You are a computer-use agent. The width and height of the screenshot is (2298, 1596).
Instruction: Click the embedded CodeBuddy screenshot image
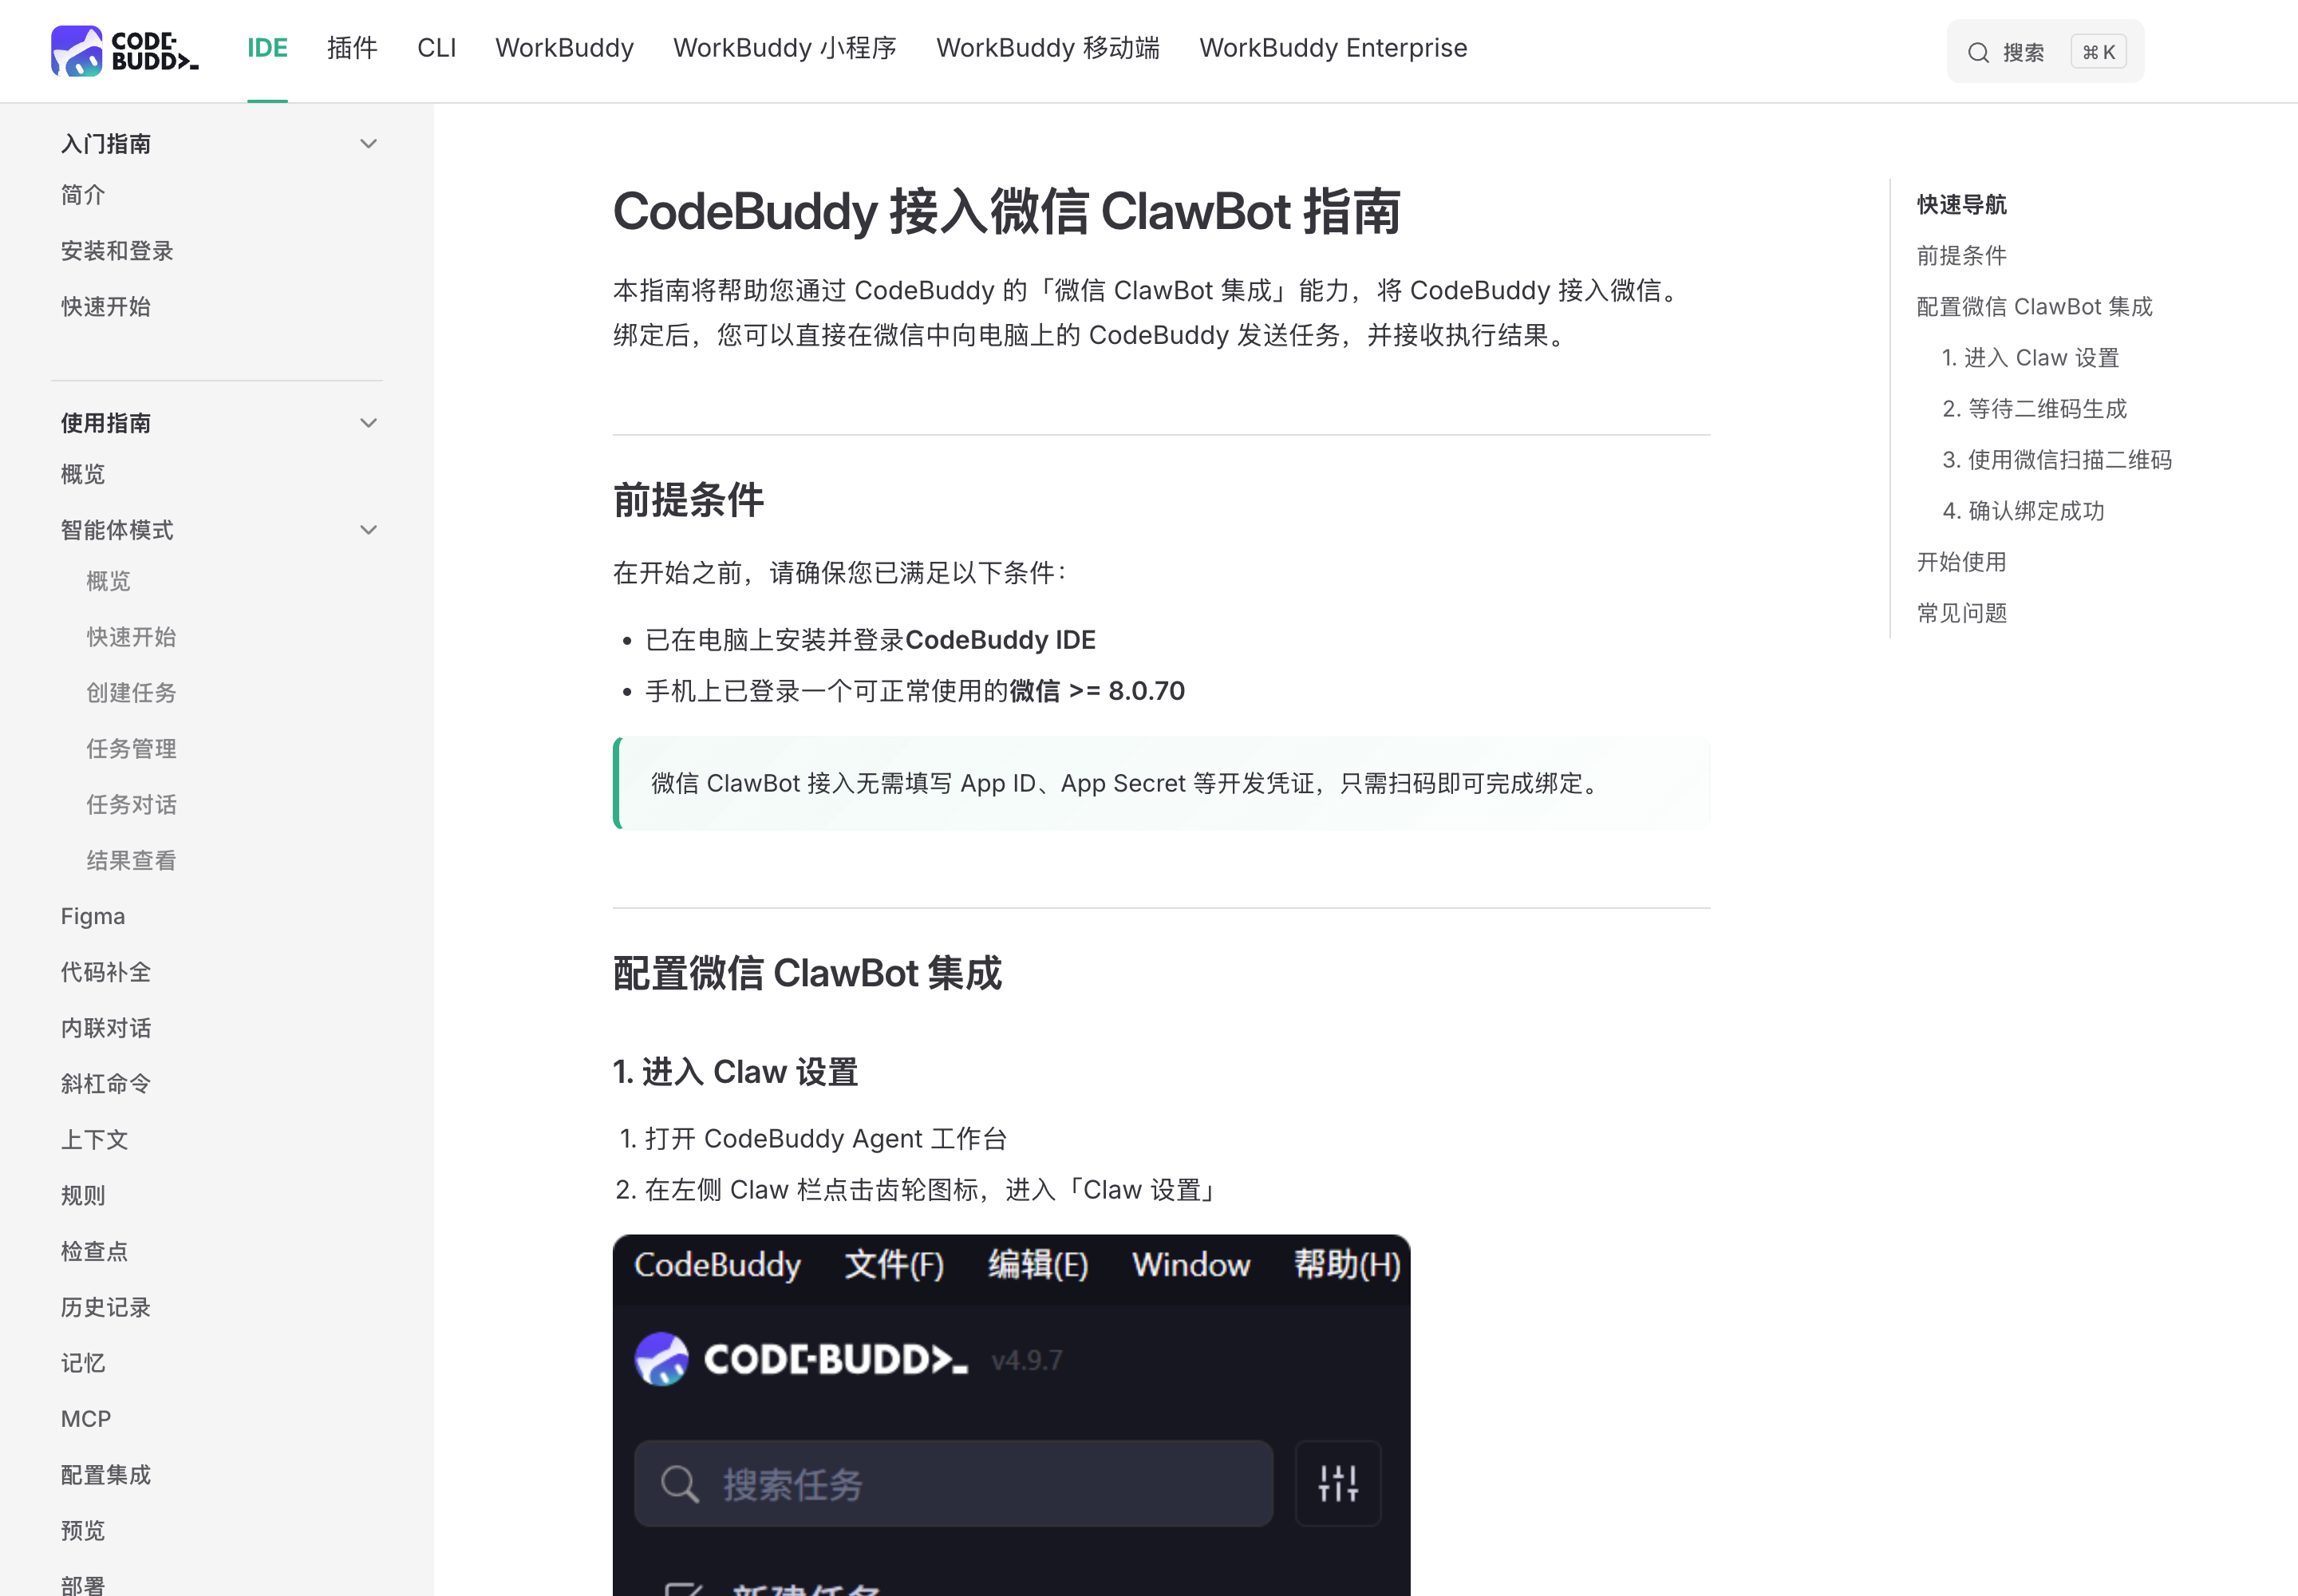tap(1011, 1415)
